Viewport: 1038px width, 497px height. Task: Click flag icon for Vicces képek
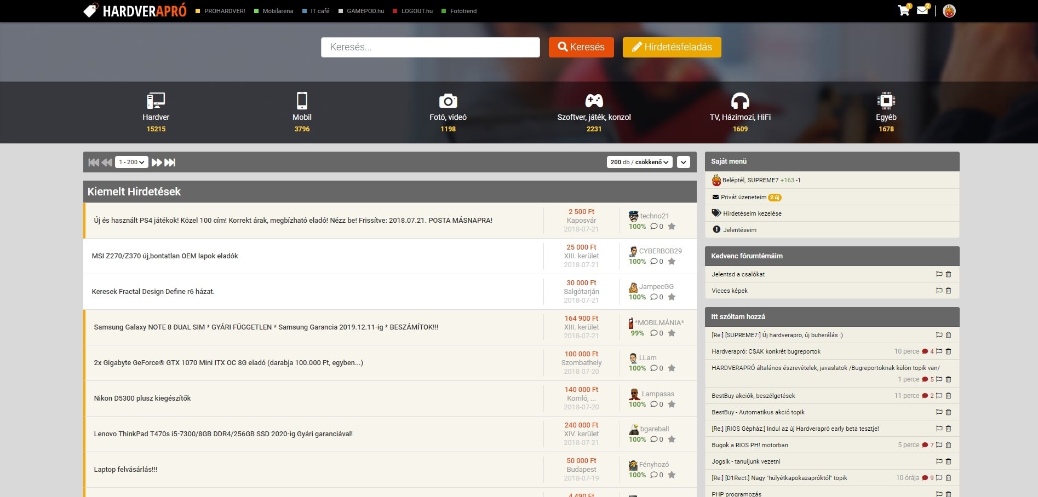[939, 291]
